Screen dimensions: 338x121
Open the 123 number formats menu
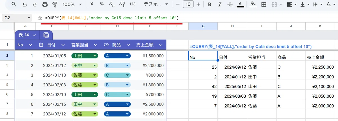(x=132, y=4)
